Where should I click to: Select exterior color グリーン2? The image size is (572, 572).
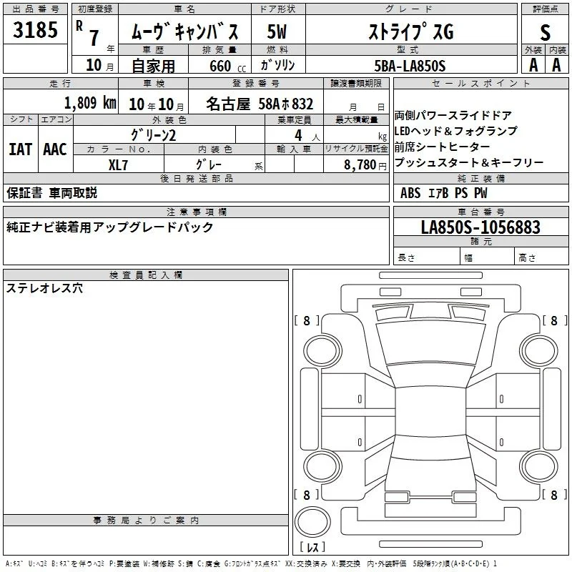pos(153,135)
